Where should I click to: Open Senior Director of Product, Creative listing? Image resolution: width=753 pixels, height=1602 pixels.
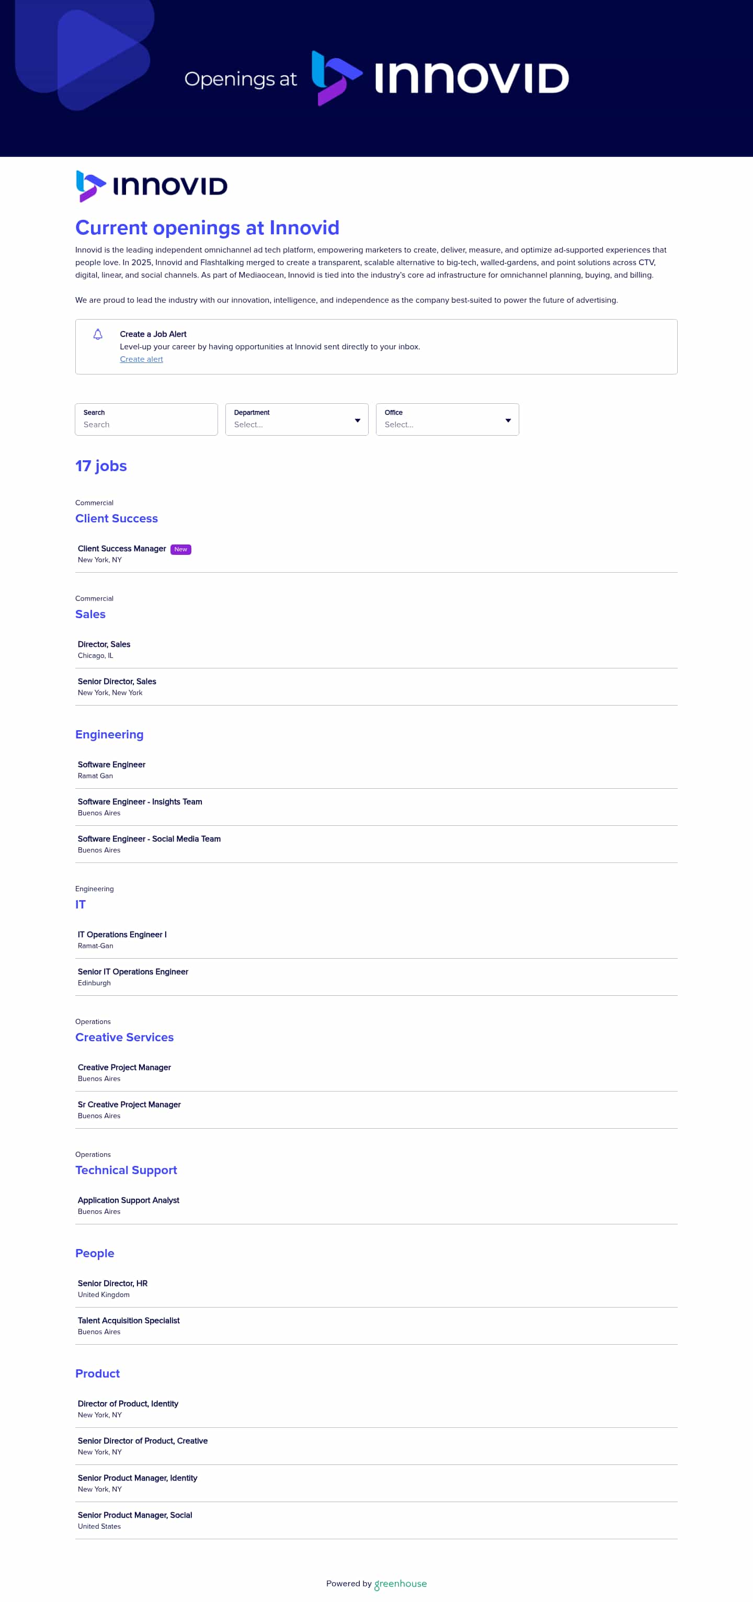click(376, 1447)
